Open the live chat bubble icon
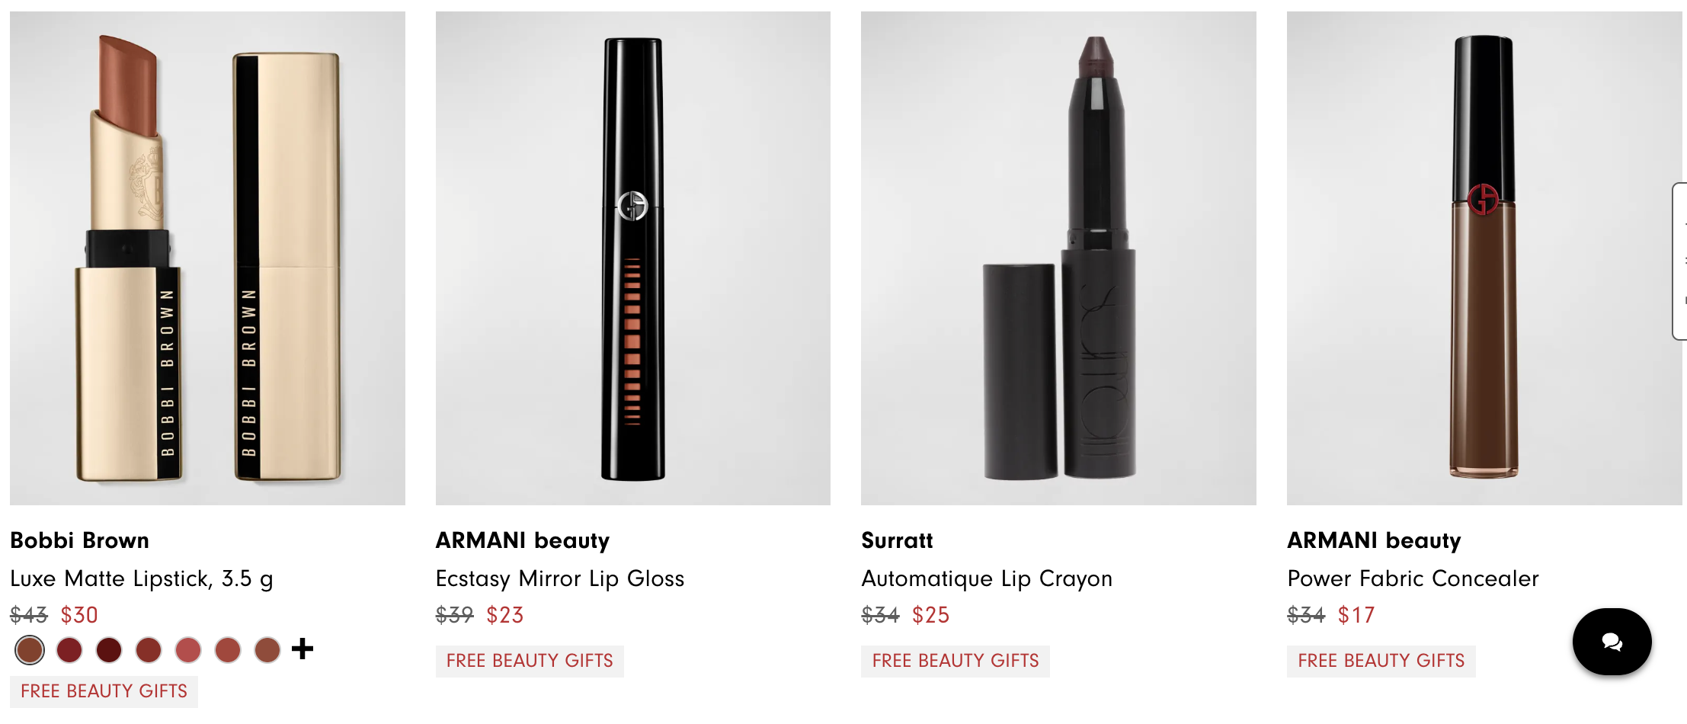The image size is (1687, 724). click(x=1612, y=642)
